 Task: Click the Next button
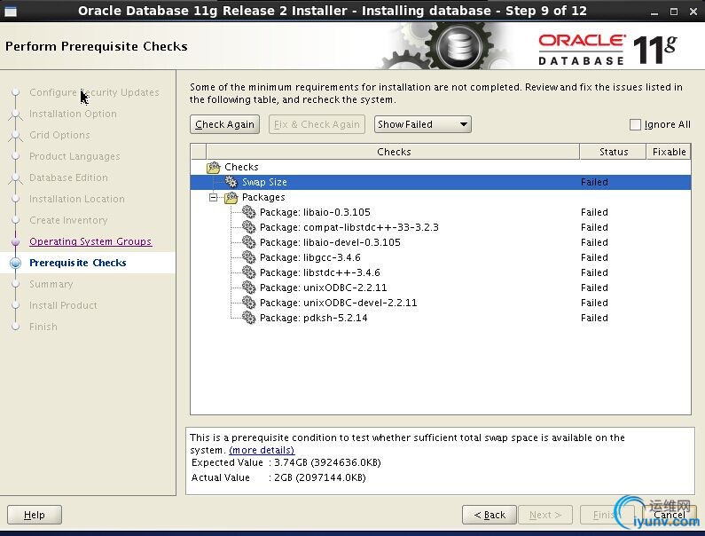tap(545, 515)
